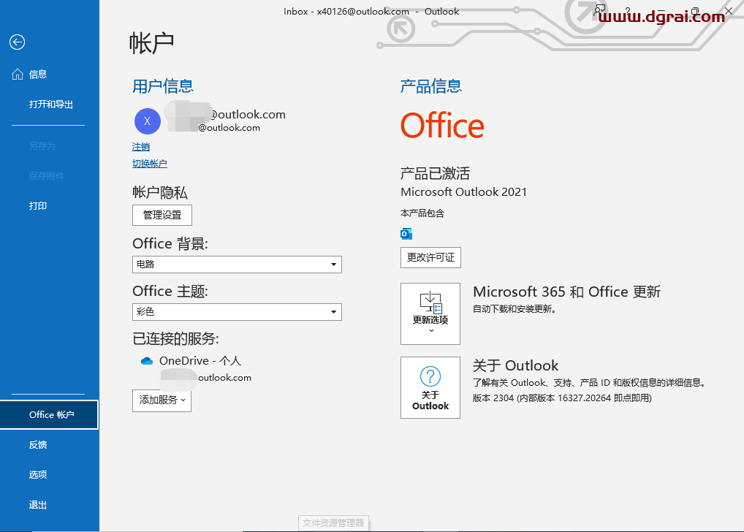744x532 pixels.
Task: Click the Outlook product icon under 本产品包含
Action: [406, 234]
